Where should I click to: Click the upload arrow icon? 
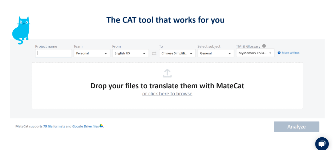point(167,73)
